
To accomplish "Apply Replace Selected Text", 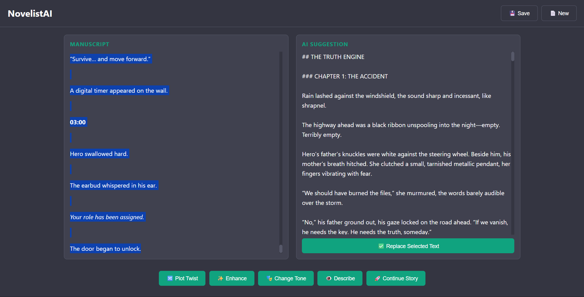I will (408, 246).
